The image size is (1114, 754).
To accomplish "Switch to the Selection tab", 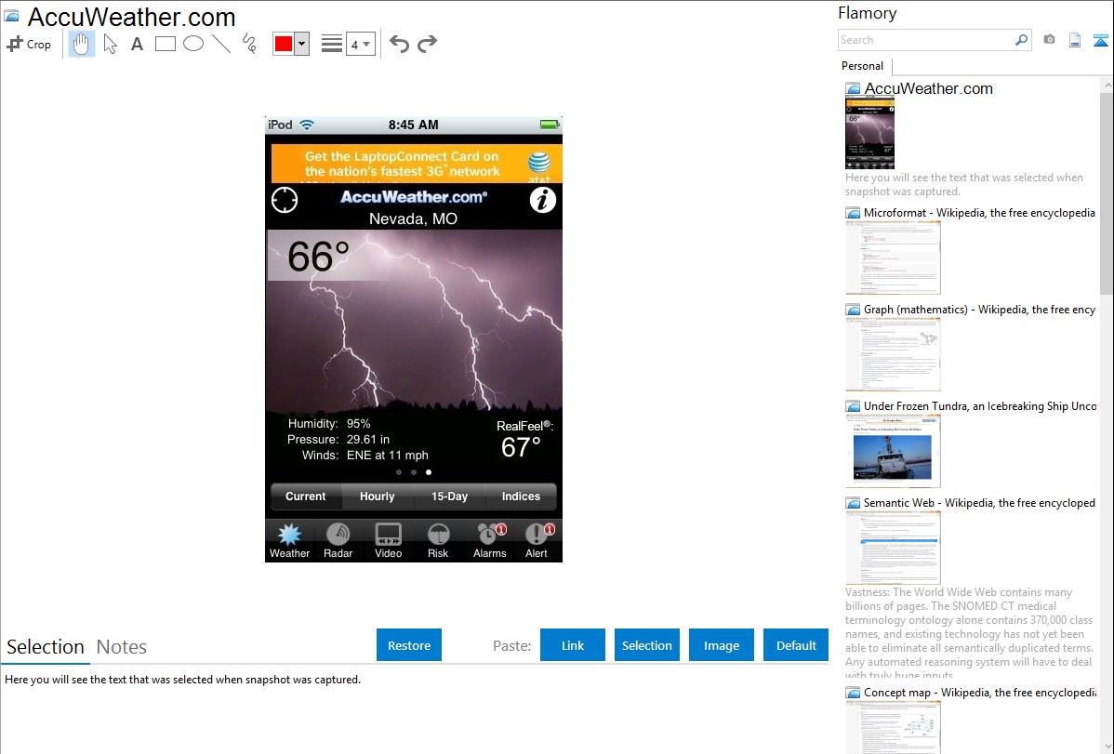I will point(46,647).
